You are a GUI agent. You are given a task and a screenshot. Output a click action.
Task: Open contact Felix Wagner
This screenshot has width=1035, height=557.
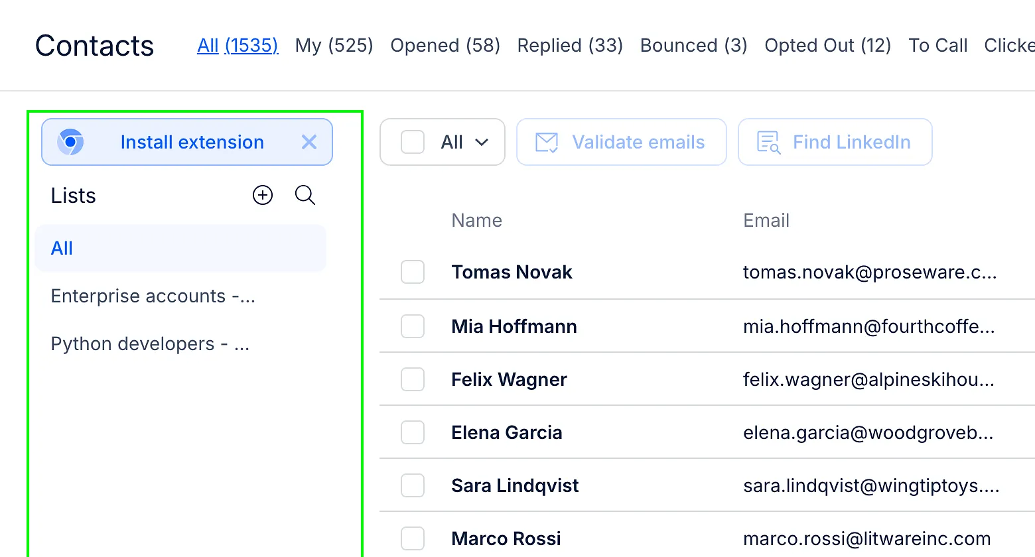pos(509,379)
